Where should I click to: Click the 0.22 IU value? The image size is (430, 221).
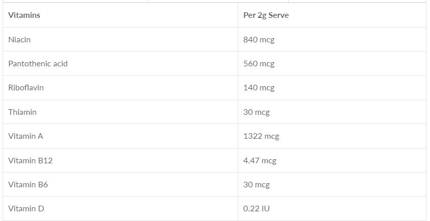256,209
